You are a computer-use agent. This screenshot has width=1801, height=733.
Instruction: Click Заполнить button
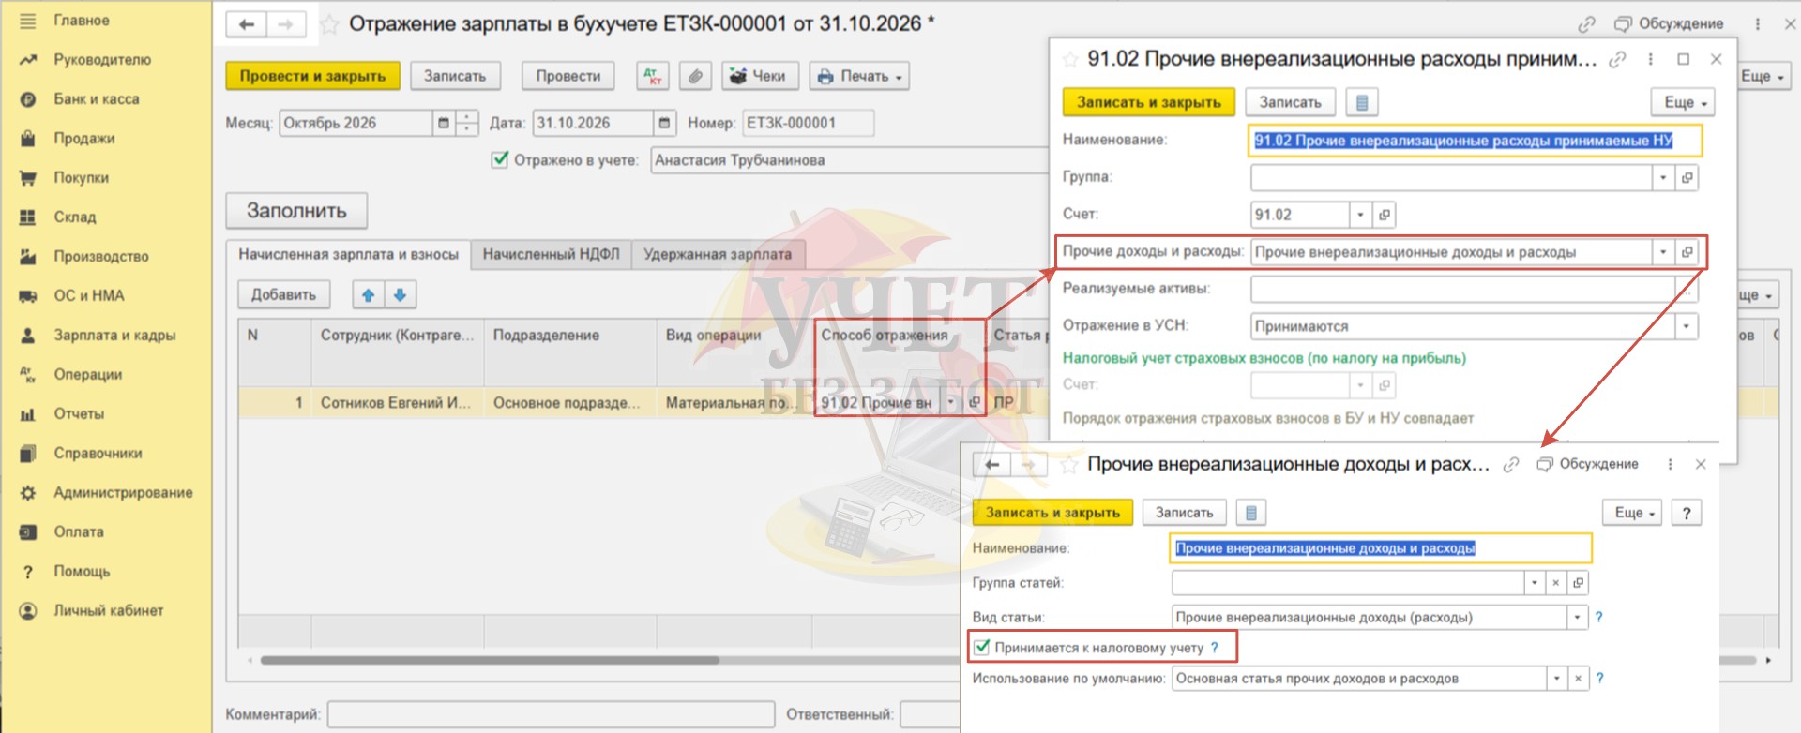tap(296, 211)
